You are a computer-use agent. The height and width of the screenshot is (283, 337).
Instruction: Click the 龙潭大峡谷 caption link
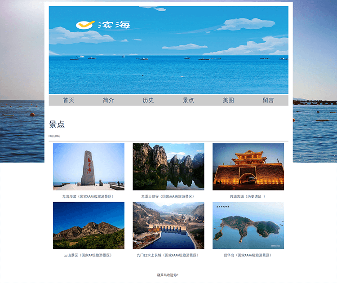click(168, 197)
